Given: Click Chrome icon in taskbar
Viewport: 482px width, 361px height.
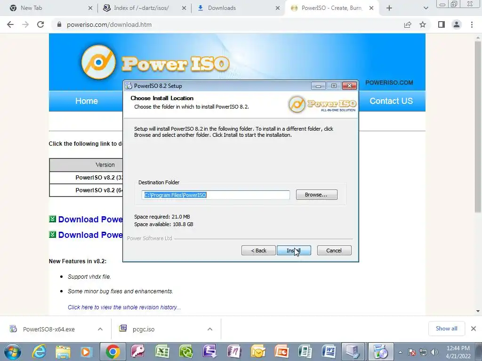Looking at the screenshot, I should pyautogui.click(x=112, y=352).
